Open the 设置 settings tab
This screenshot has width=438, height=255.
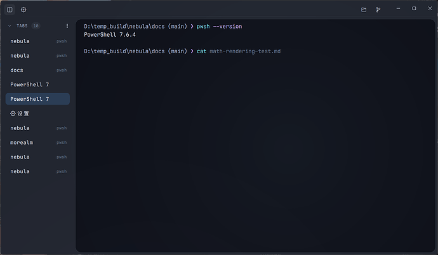click(x=37, y=114)
